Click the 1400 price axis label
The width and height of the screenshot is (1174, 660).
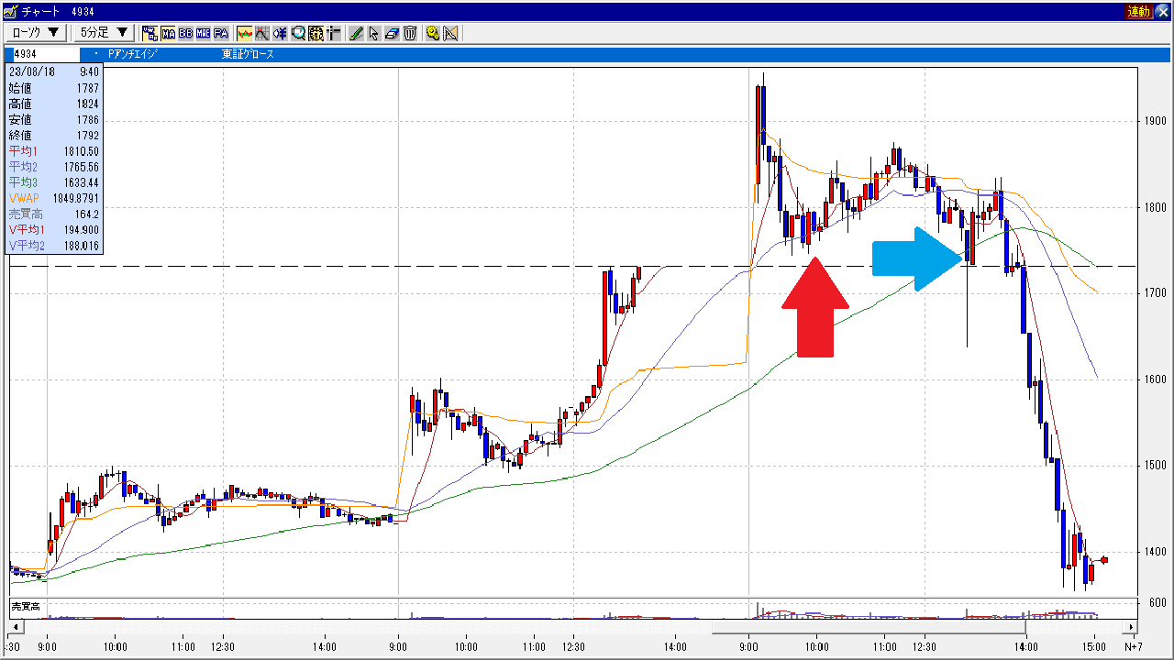point(1155,552)
